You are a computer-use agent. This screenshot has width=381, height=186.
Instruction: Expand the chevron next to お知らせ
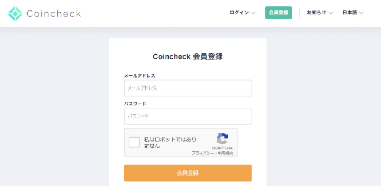(331, 13)
